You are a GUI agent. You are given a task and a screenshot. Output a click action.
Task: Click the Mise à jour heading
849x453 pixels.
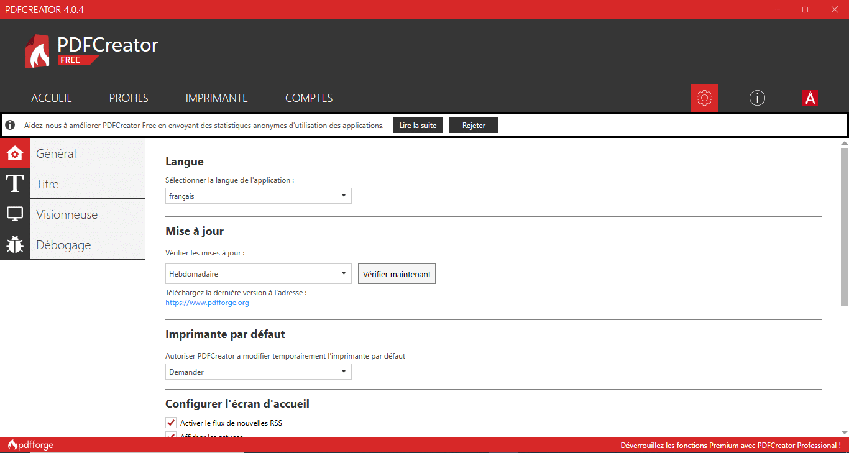(x=195, y=231)
